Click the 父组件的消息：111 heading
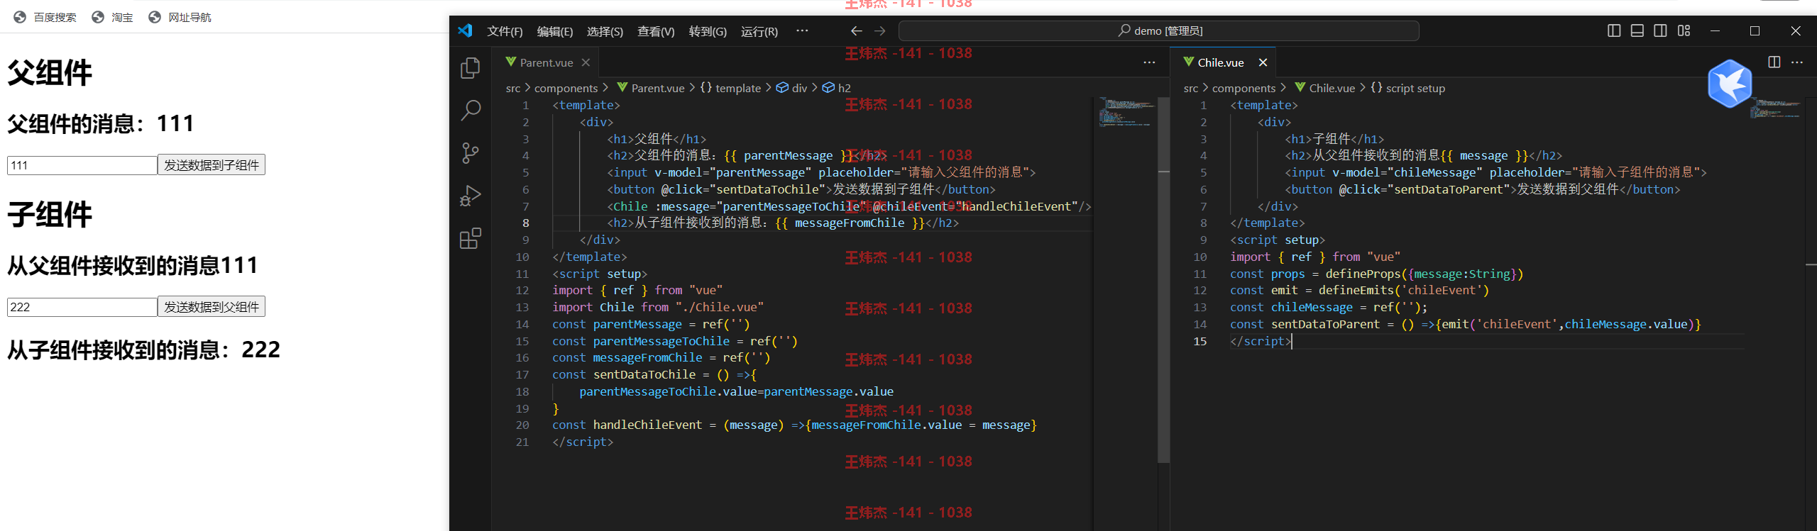Image resolution: width=1817 pixels, height=531 pixels. (101, 123)
